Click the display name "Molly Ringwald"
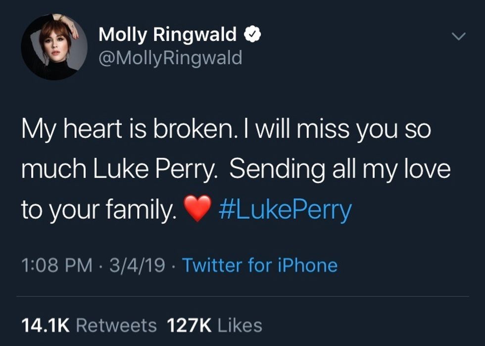 [168, 35]
